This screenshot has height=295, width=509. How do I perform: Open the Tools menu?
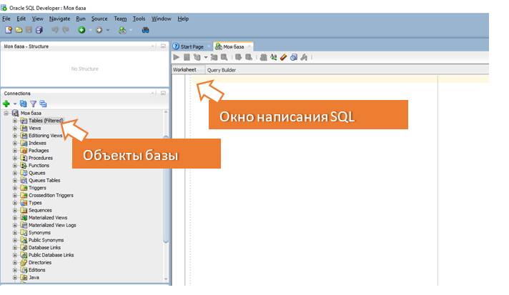[x=139, y=19]
